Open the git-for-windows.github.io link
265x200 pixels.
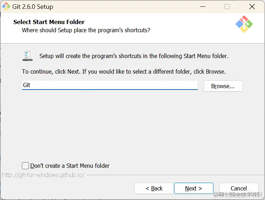pos(43,175)
